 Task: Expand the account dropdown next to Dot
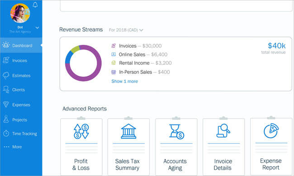(37, 28)
